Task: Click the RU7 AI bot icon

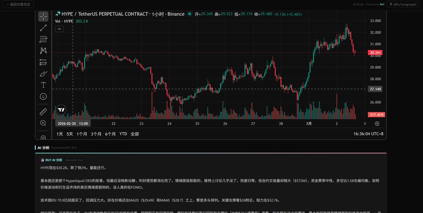Action: click(x=43, y=160)
